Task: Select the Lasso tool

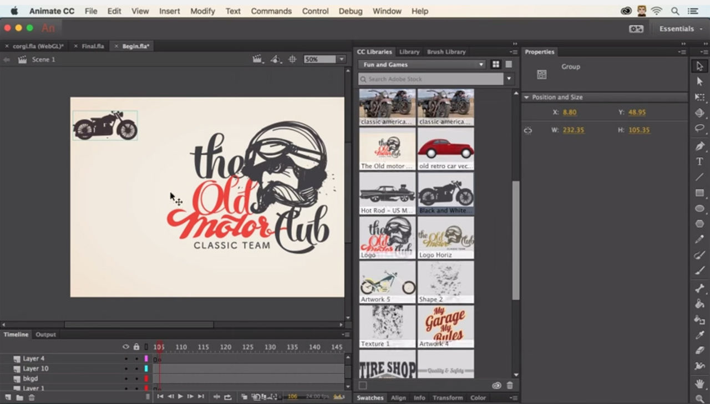Action: click(698, 127)
